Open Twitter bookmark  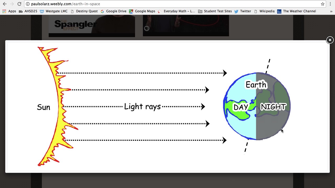243,11
